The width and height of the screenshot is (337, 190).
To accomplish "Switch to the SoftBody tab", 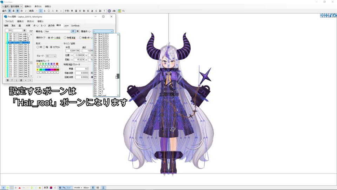I will click(75, 26).
